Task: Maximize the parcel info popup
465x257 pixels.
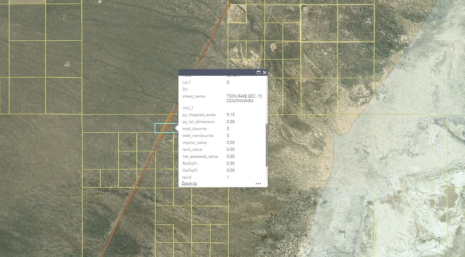Action: pyautogui.click(x=259, y=72)
